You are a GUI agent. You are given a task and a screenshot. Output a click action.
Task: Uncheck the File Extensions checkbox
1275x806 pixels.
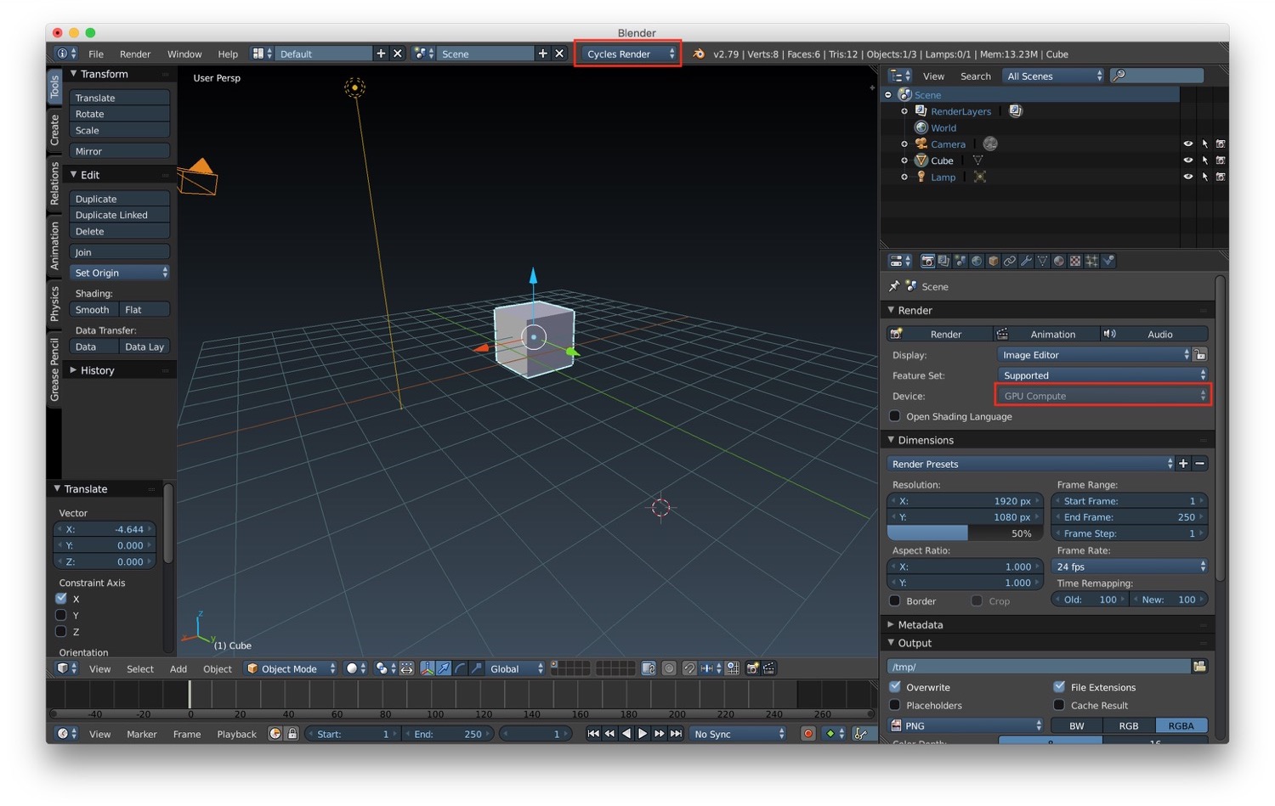[x=1059, y=686]
